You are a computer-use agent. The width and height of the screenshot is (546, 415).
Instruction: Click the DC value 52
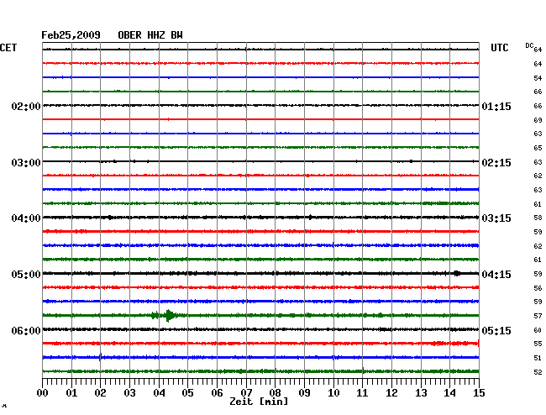pyautogui.click(x=538, y=372)
